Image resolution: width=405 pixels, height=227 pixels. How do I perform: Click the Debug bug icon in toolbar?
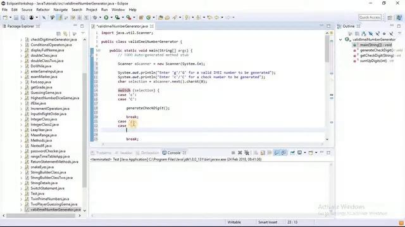tap(95, 18)
